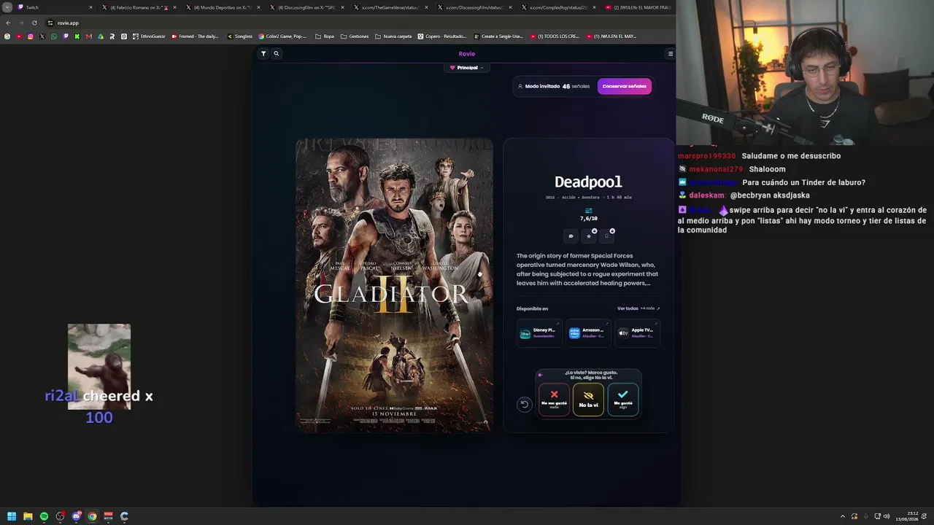934x525 pixels.
Task: Open the X bookmark icon in bookmarks bar
Action: pyautogui.click(x=42, y=36)
